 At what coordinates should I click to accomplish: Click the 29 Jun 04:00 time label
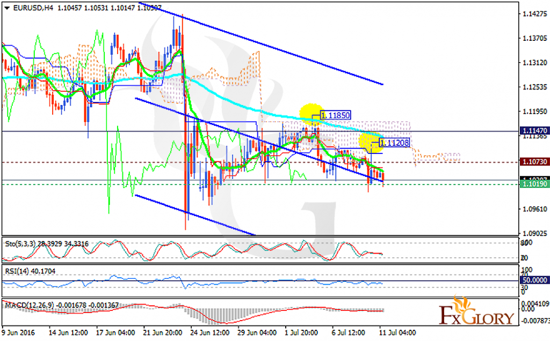[257, 332]
